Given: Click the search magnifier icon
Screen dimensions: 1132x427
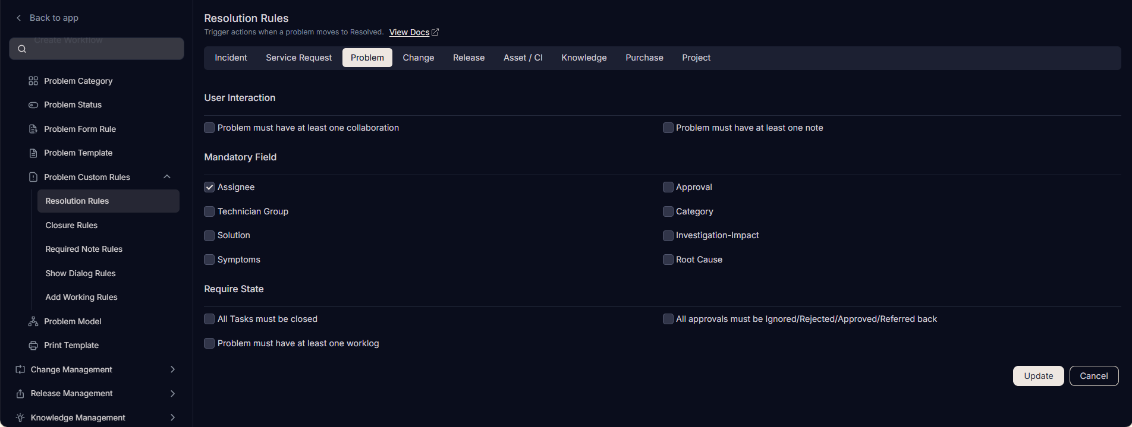Looking at the screenshot, I should pyautogui.click(x=22, y=49).
